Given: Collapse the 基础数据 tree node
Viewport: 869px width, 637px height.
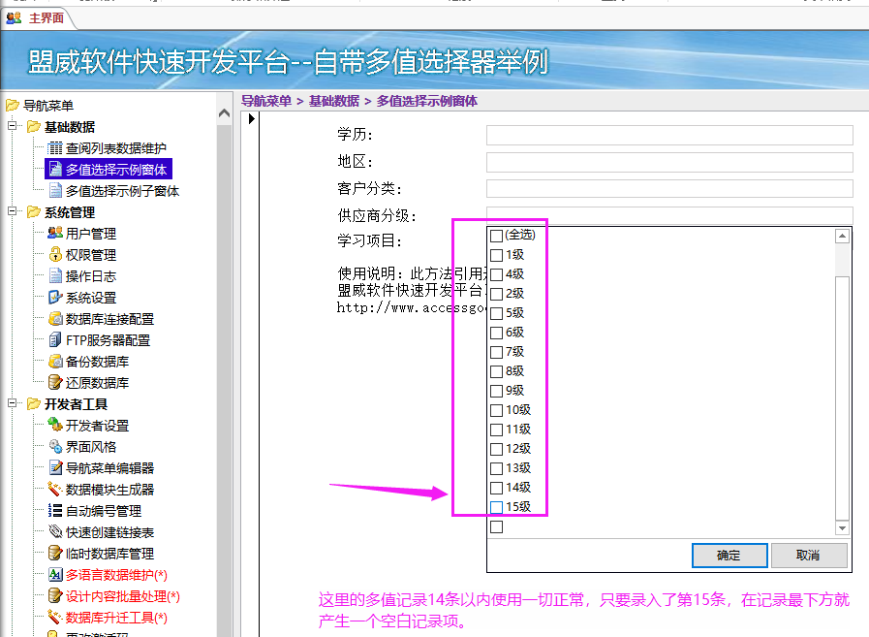Looking at the screenshot, I should (x=13, y=126).
